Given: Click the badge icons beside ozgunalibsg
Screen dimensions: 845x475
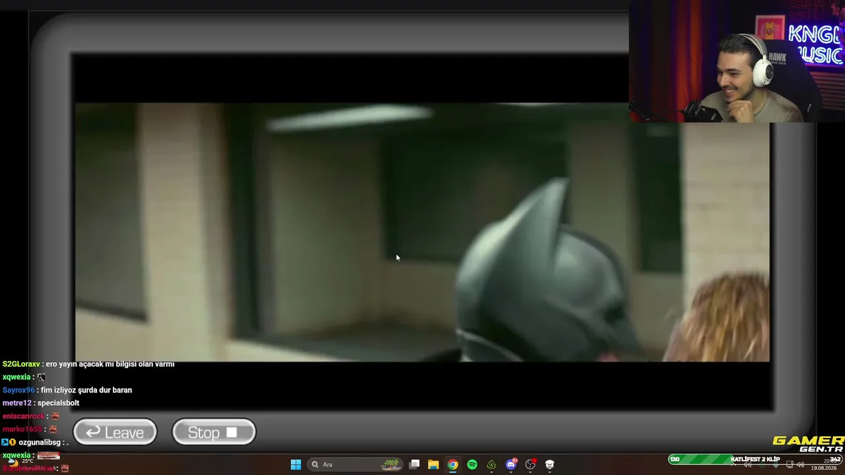Looking at the screenshot, I should click(x=9, y=443).
